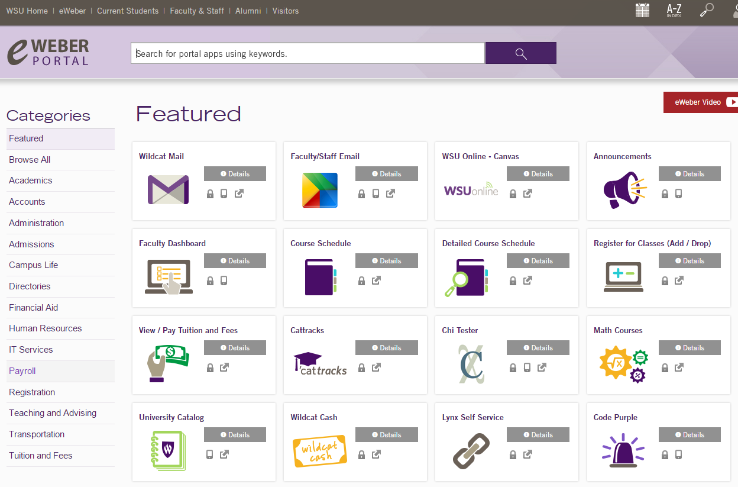Click the Chi Tester app icon
The width and height of the screenshot is (738, 487).
pyautogui.click(x=471, y=364)
